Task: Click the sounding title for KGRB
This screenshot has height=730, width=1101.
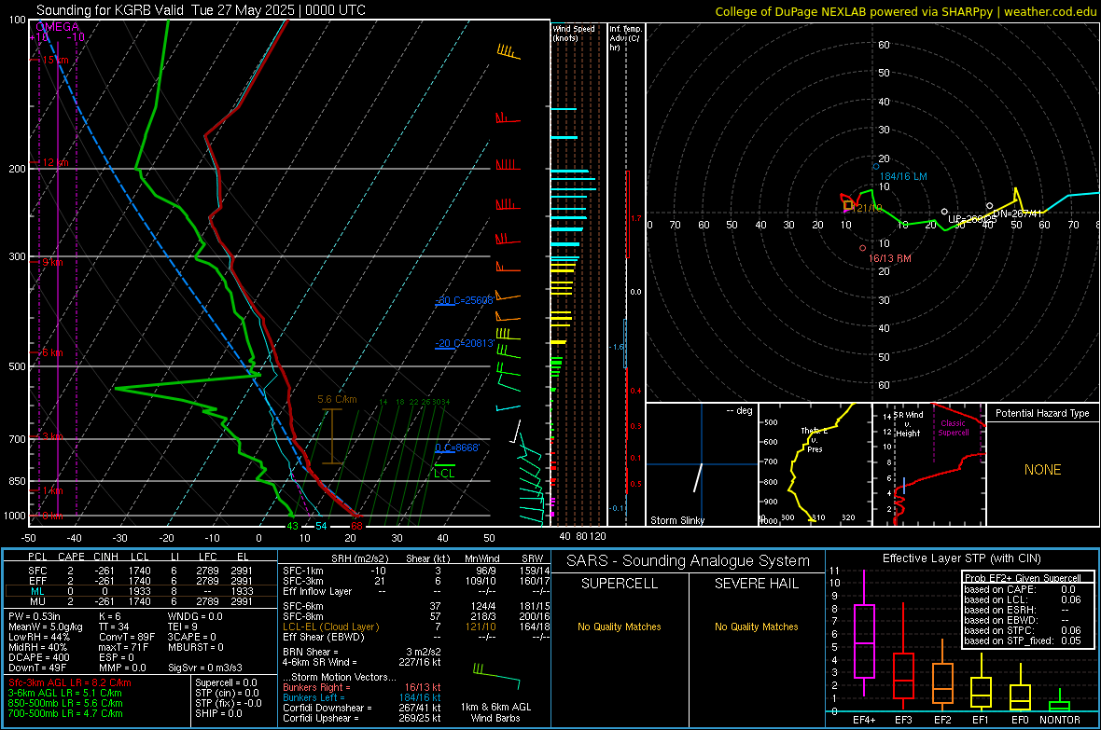Action: [201, 10]
